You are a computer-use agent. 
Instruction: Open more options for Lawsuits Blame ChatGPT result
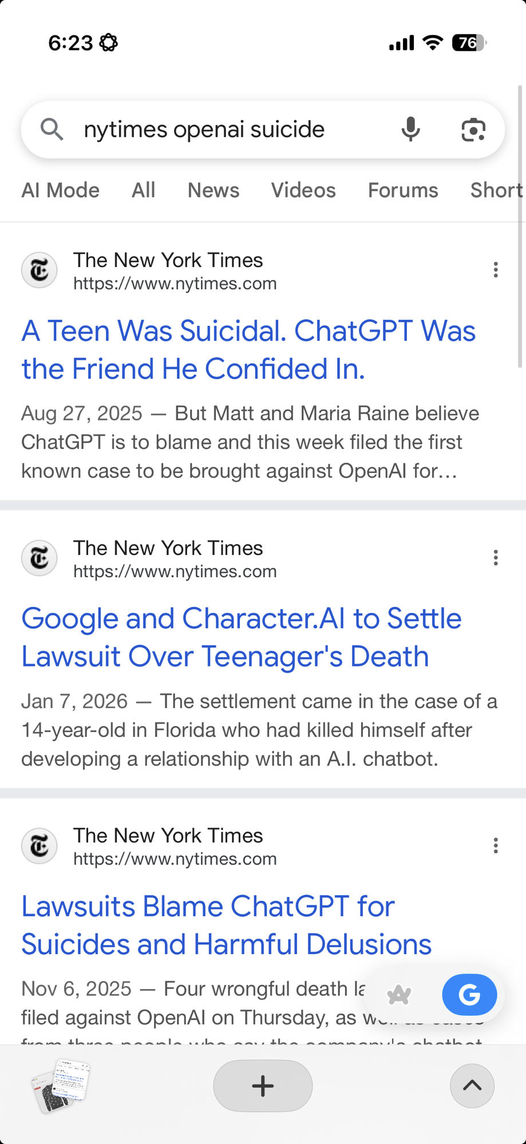click(496, 845)
